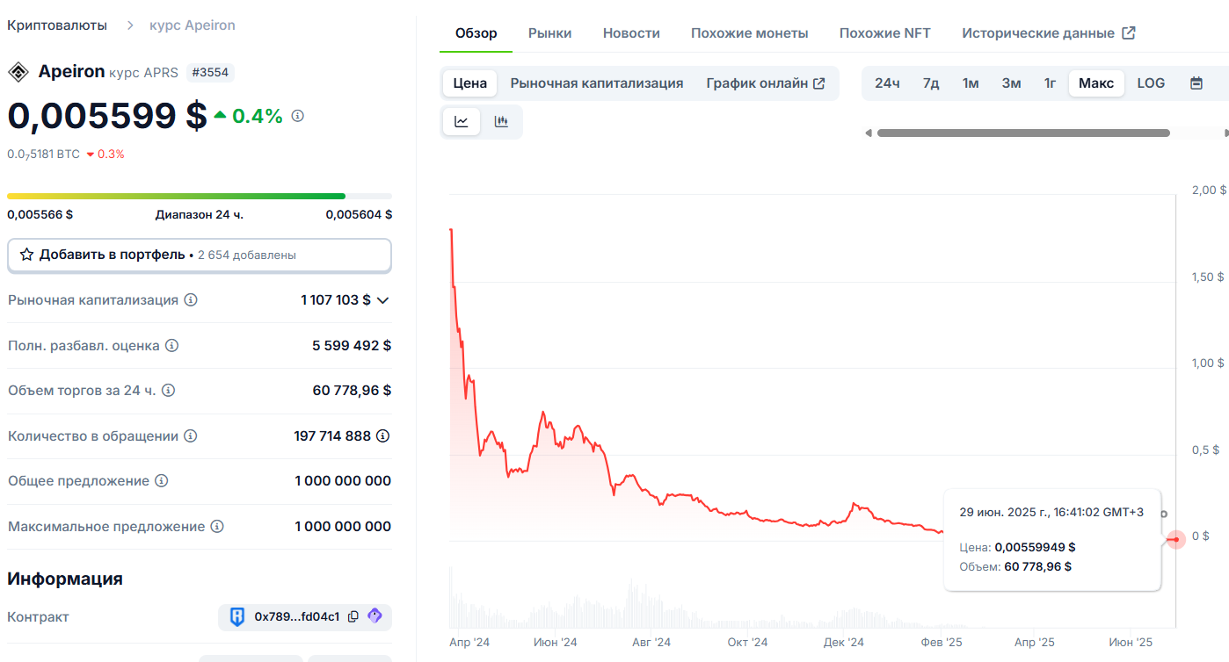Image resolution: width=1229 pixels, height=662 pixels.
Task: Click the 0,005599 $ price value
Action: coord(107,116)
